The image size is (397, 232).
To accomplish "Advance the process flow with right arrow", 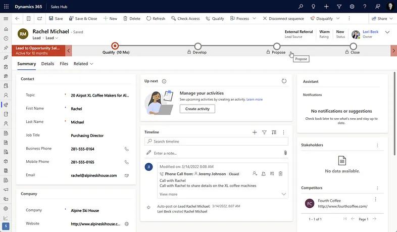I will (x=393, y=51).
